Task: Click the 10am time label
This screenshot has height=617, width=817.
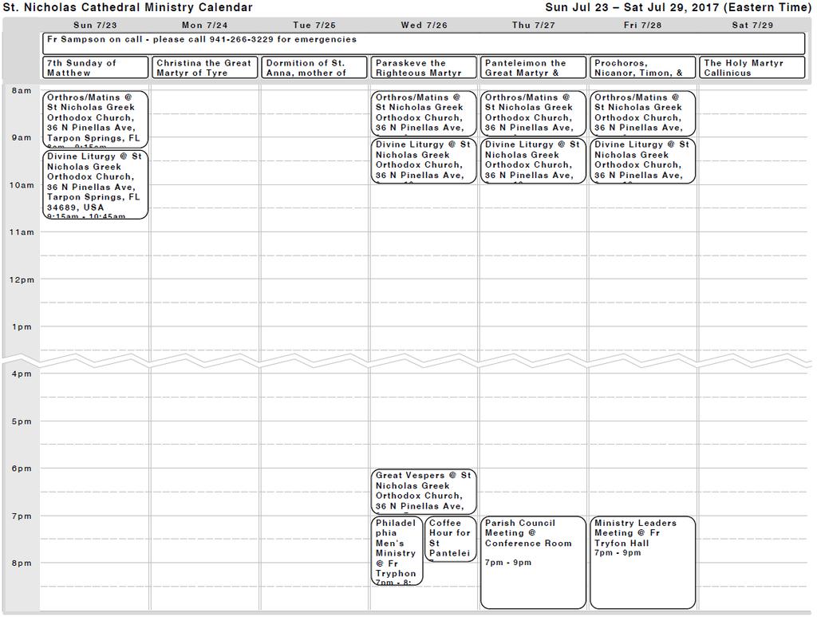Action: point(22,185)
